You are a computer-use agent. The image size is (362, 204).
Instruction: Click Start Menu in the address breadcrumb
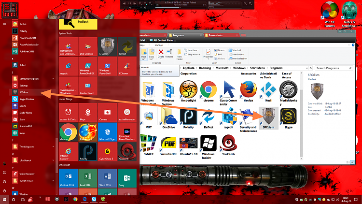pos(257,68)
